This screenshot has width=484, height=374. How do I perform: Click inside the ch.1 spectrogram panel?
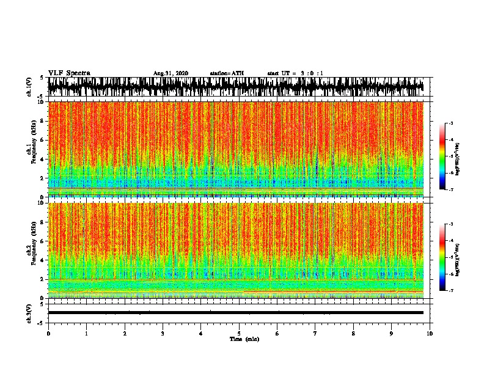[236, 149]
